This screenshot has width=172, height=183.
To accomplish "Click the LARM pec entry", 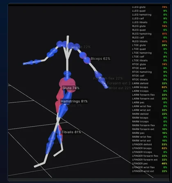I will point(149,102).
